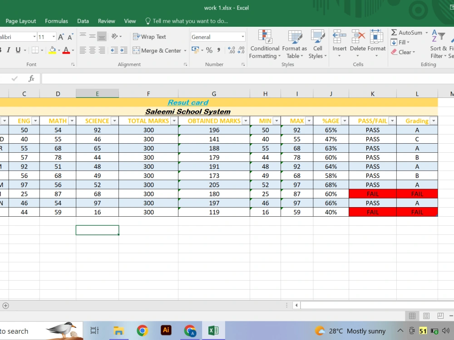The image size is (454, 340).
Task: Open fill color dropdown arrow
Action: 59,50
